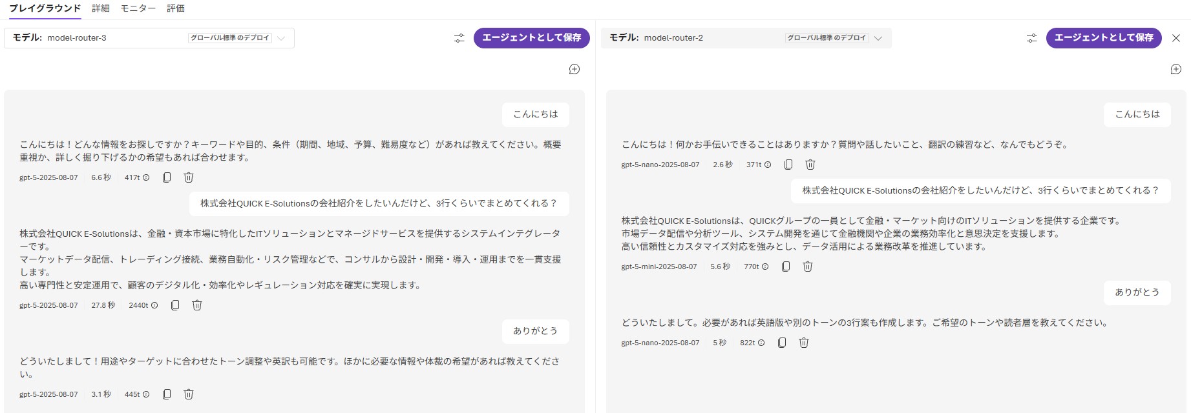Show token info next to 417t
This screenshot has height=413, width=1191.
(146, 177)
